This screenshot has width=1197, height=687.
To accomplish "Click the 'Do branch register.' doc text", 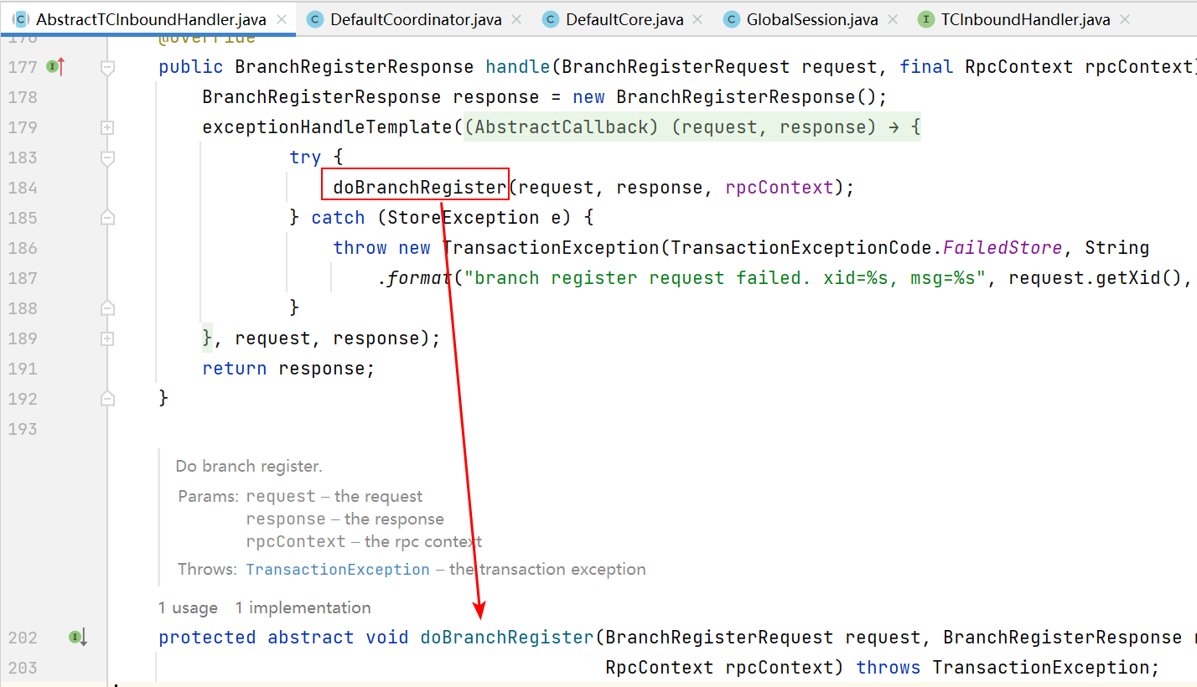I will (x=249, y=467).
